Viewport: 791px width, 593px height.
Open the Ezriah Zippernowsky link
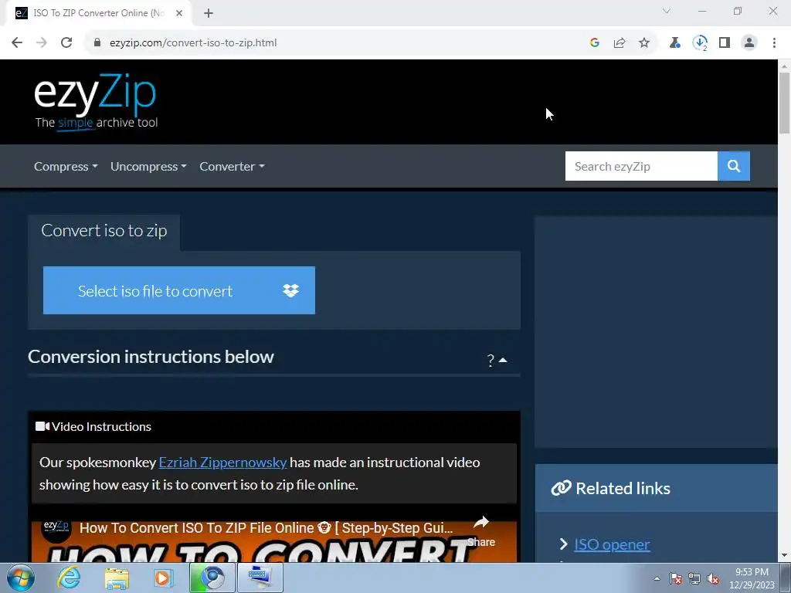click(222, 463)
